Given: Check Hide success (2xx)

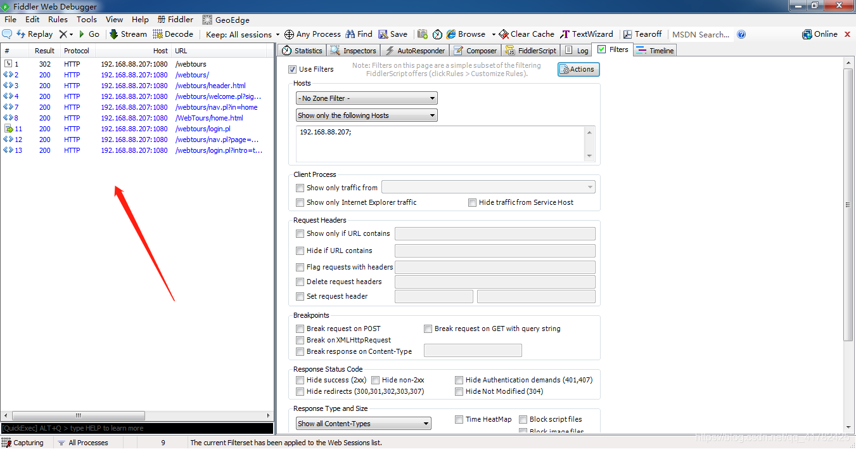Looking at the screenshot, I should click(x=300, y=380).
